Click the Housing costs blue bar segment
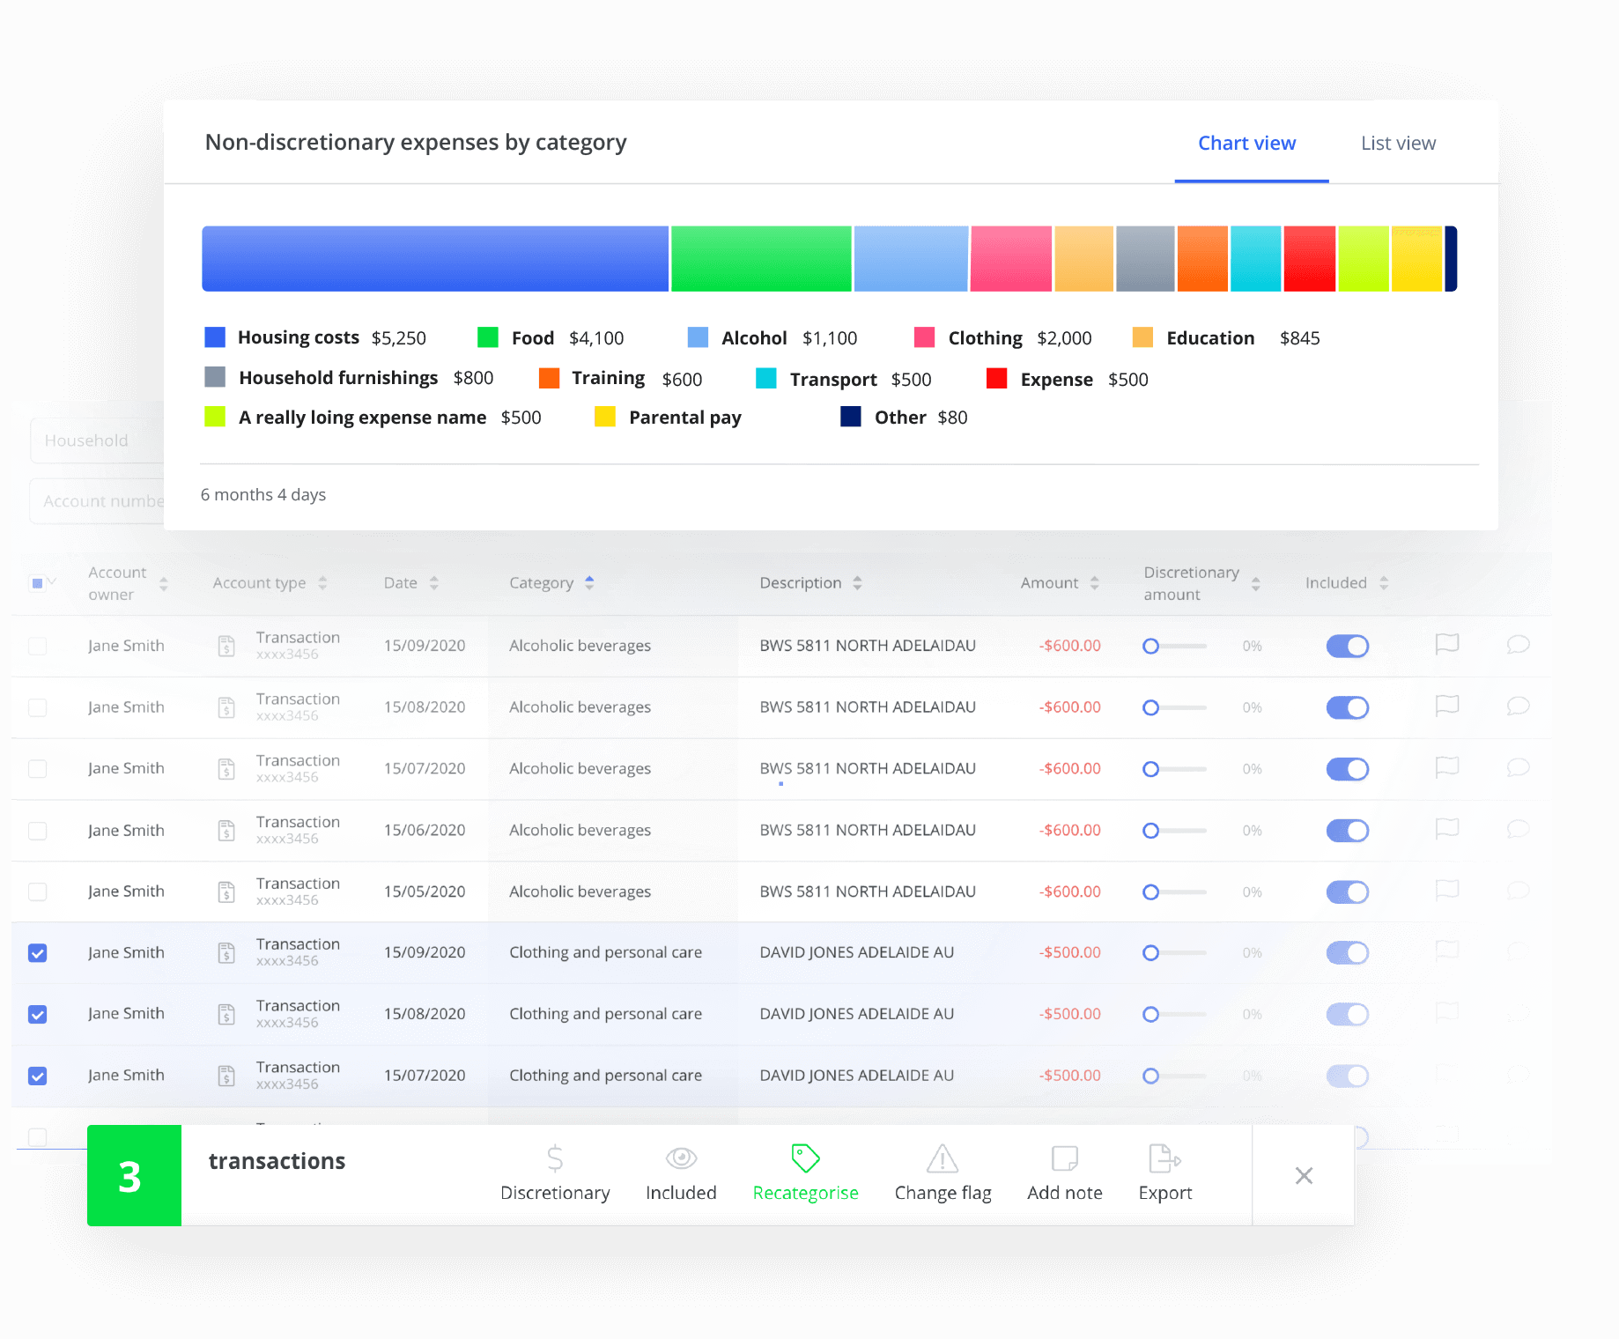Viewport: 1619px width, 1339px height. [435, 258]
